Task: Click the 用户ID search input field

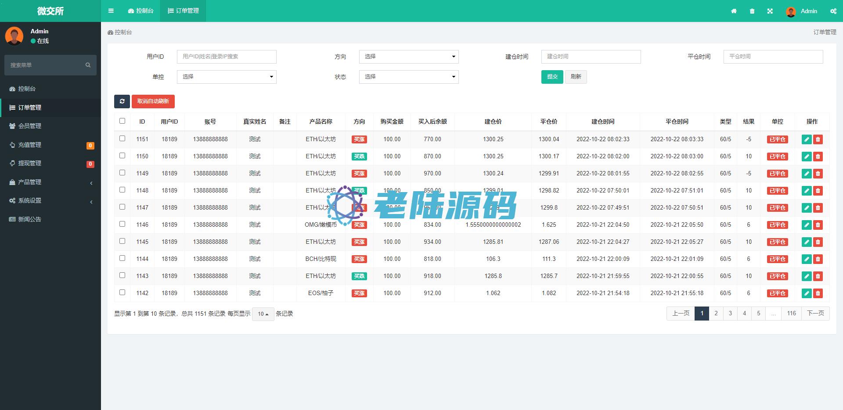Action: click(x=226, y=57)
